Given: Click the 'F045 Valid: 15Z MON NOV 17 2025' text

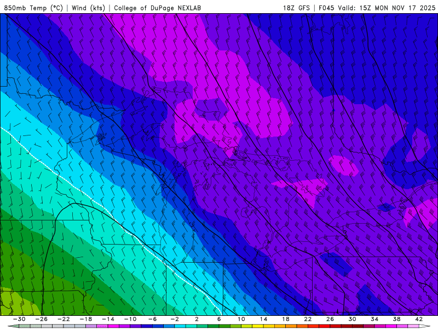Looking at the screenshot, I should [x=377, y=8].
